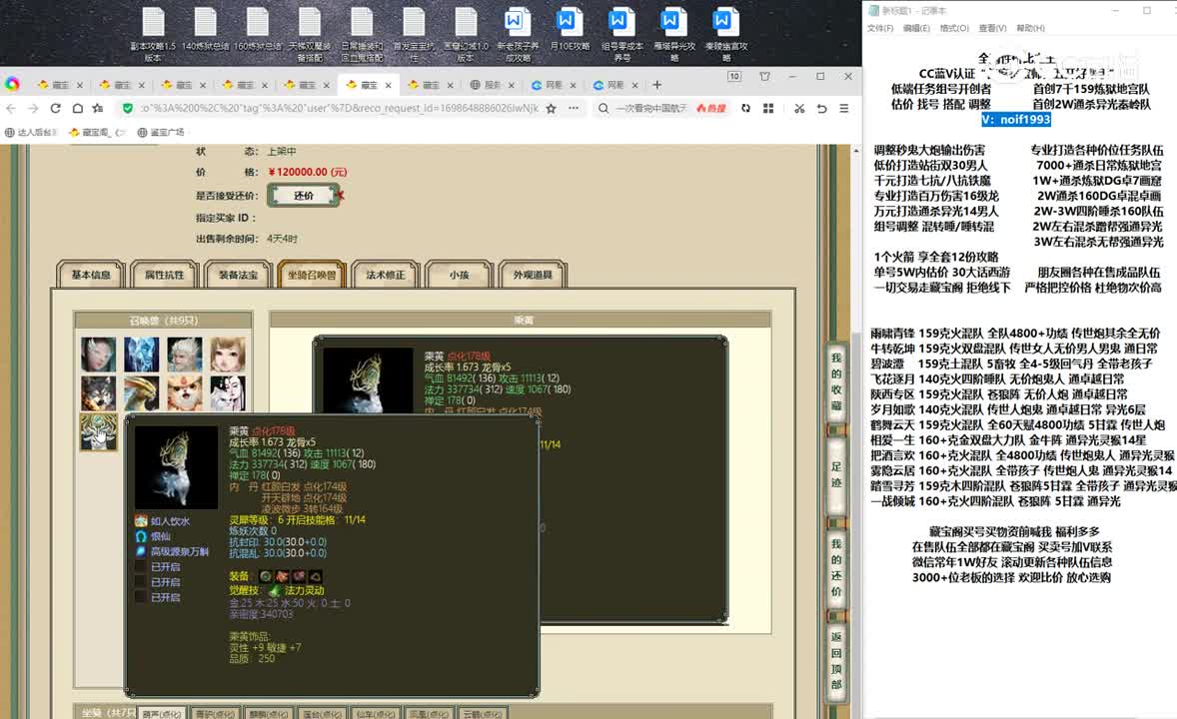Open the tab count indicator showing 10

click(734, 77)
